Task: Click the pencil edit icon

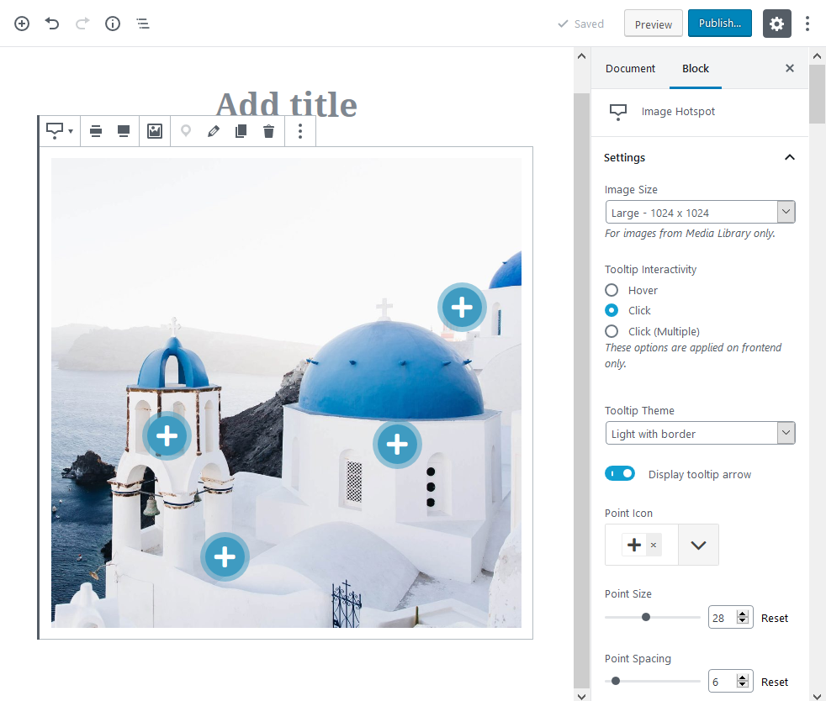Action: (214, 131)
